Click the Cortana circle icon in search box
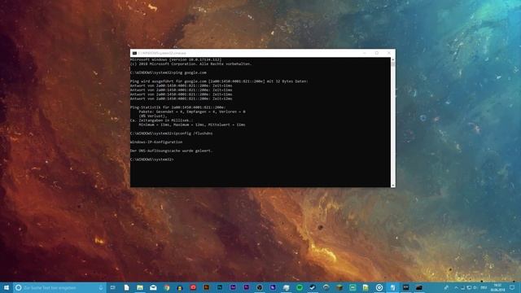The image size is (521, 293). (19, 287)
